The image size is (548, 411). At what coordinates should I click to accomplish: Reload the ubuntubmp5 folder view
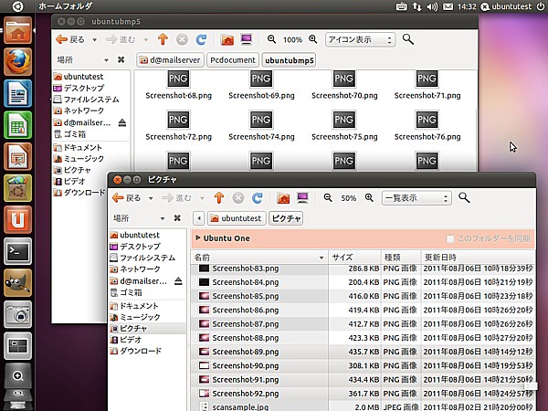tap(201, 39)
